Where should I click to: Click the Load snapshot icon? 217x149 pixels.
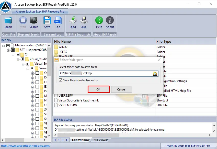[73, 20]
